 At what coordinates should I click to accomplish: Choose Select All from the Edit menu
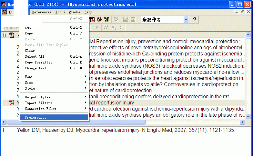(54, 56)
